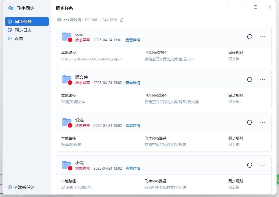Screen dimensions: 279x197
Task: Click the 源文件 task name
Action: [x=82, y=77]
